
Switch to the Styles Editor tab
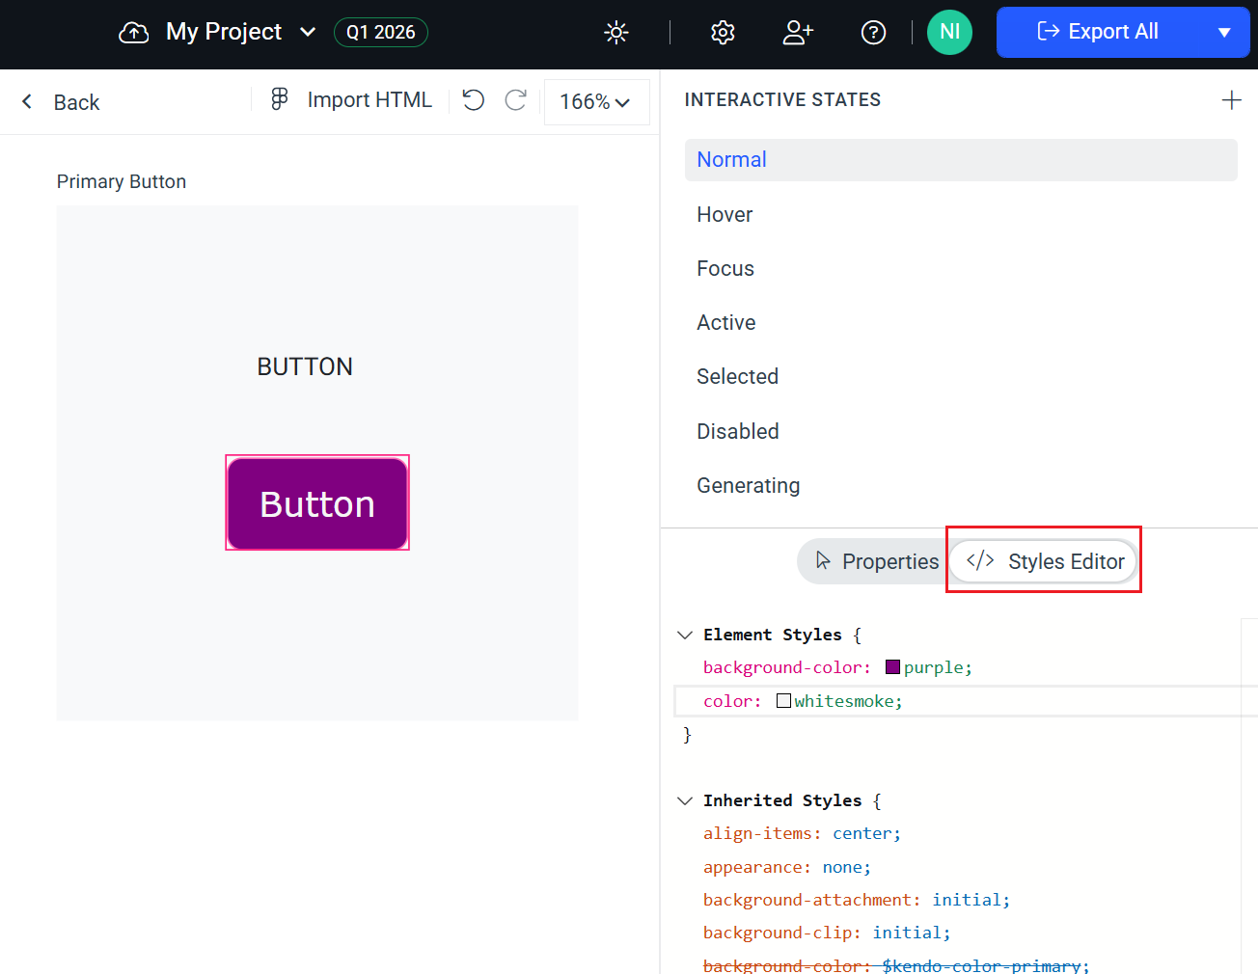(1043, 561)
